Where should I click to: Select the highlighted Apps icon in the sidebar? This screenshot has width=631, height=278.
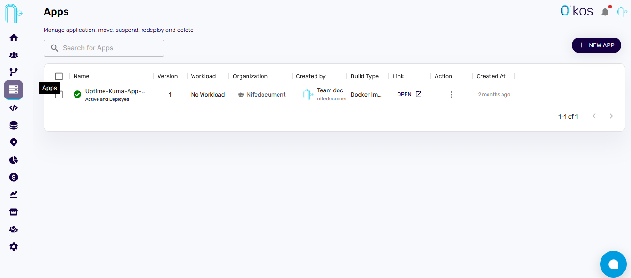(13, 89)
